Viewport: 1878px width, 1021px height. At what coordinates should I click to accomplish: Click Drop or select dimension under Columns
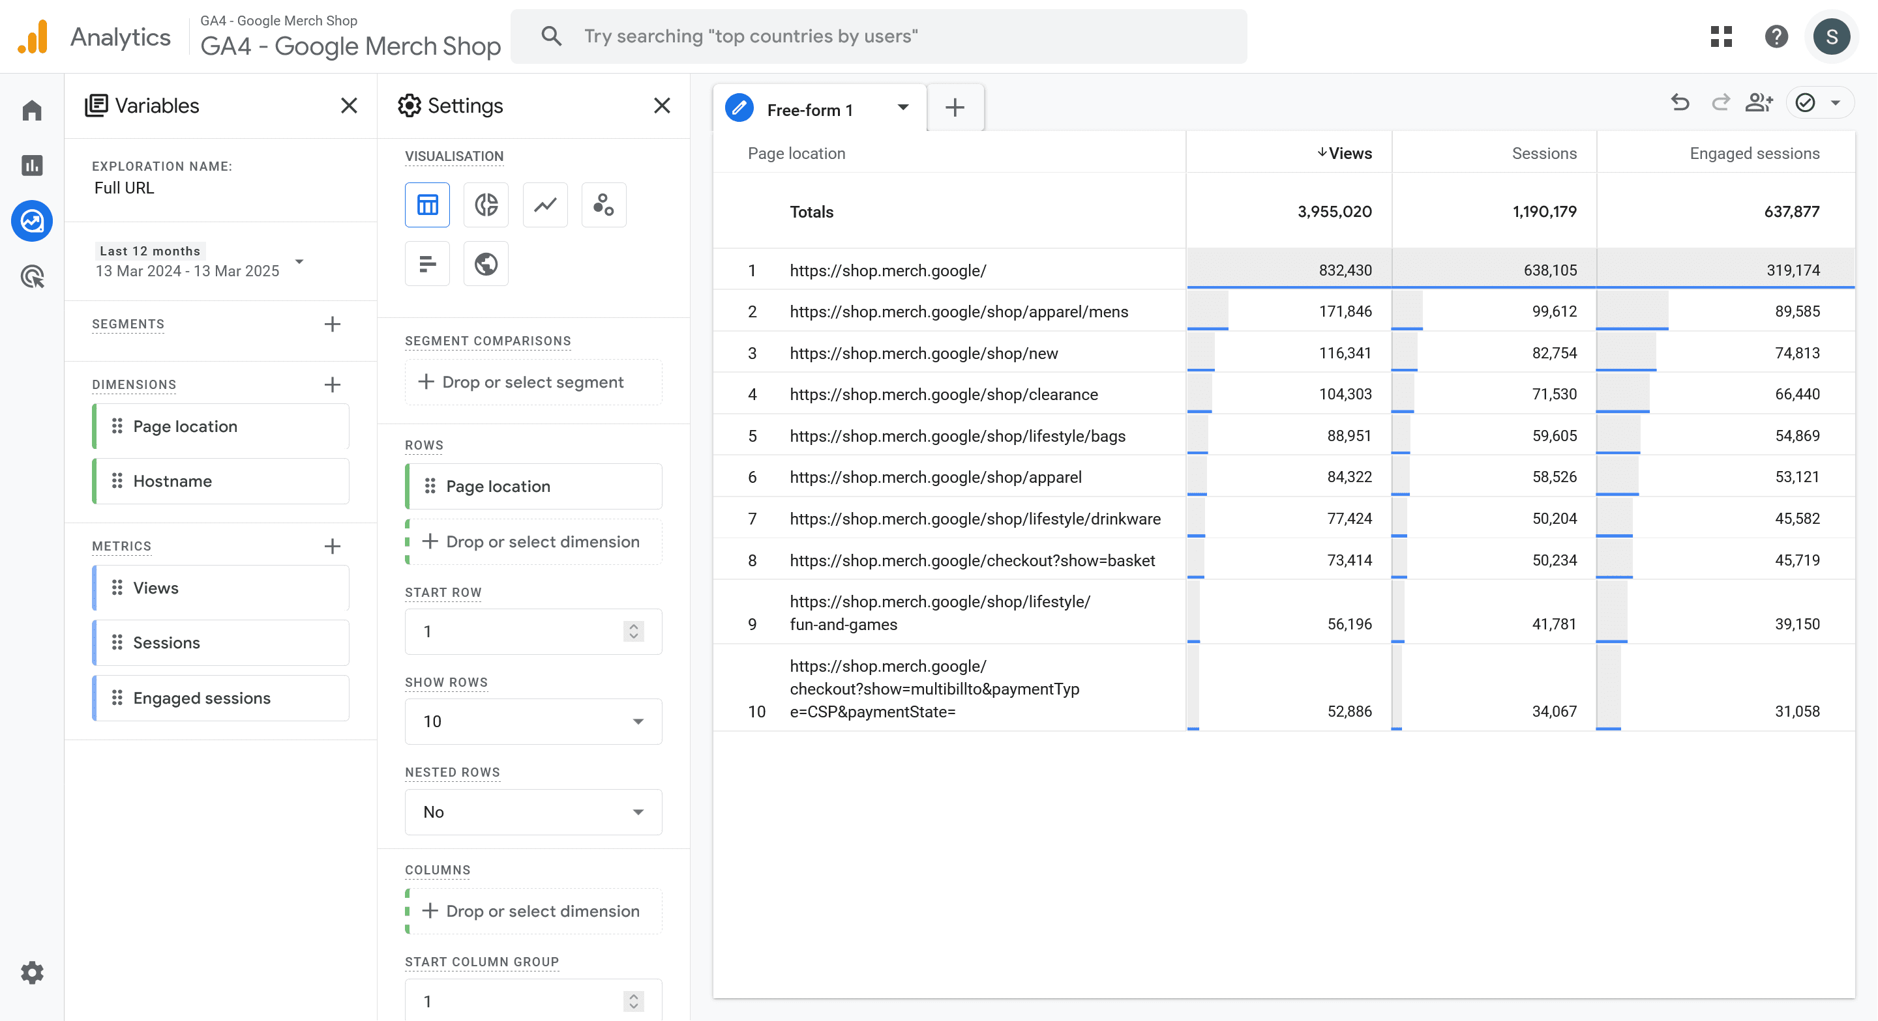coord(533,911)
